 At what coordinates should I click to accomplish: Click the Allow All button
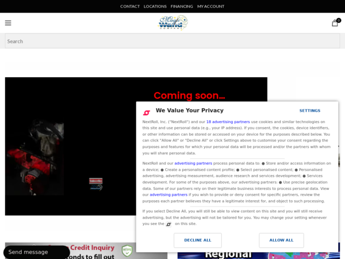coord(281,240)
